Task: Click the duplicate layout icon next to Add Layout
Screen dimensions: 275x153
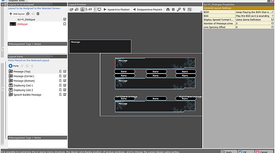Action: (28, 14)
